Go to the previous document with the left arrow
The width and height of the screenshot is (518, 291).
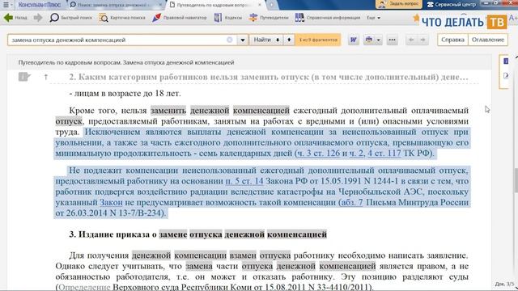[411, 40]
